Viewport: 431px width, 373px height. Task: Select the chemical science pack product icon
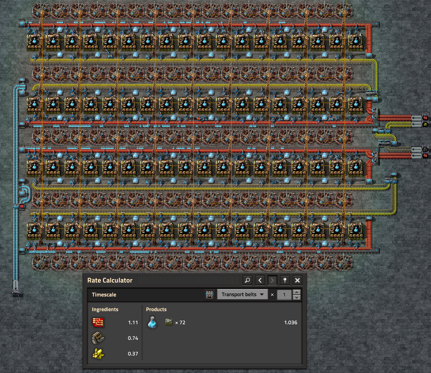152,322
